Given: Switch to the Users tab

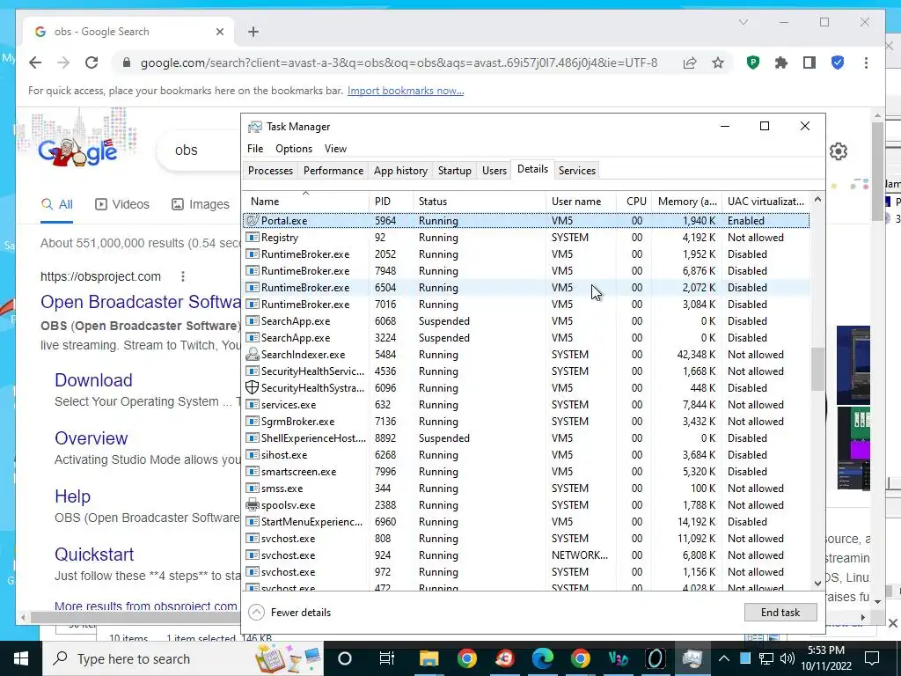Looking at the screenshot, I should coord(494,171).
